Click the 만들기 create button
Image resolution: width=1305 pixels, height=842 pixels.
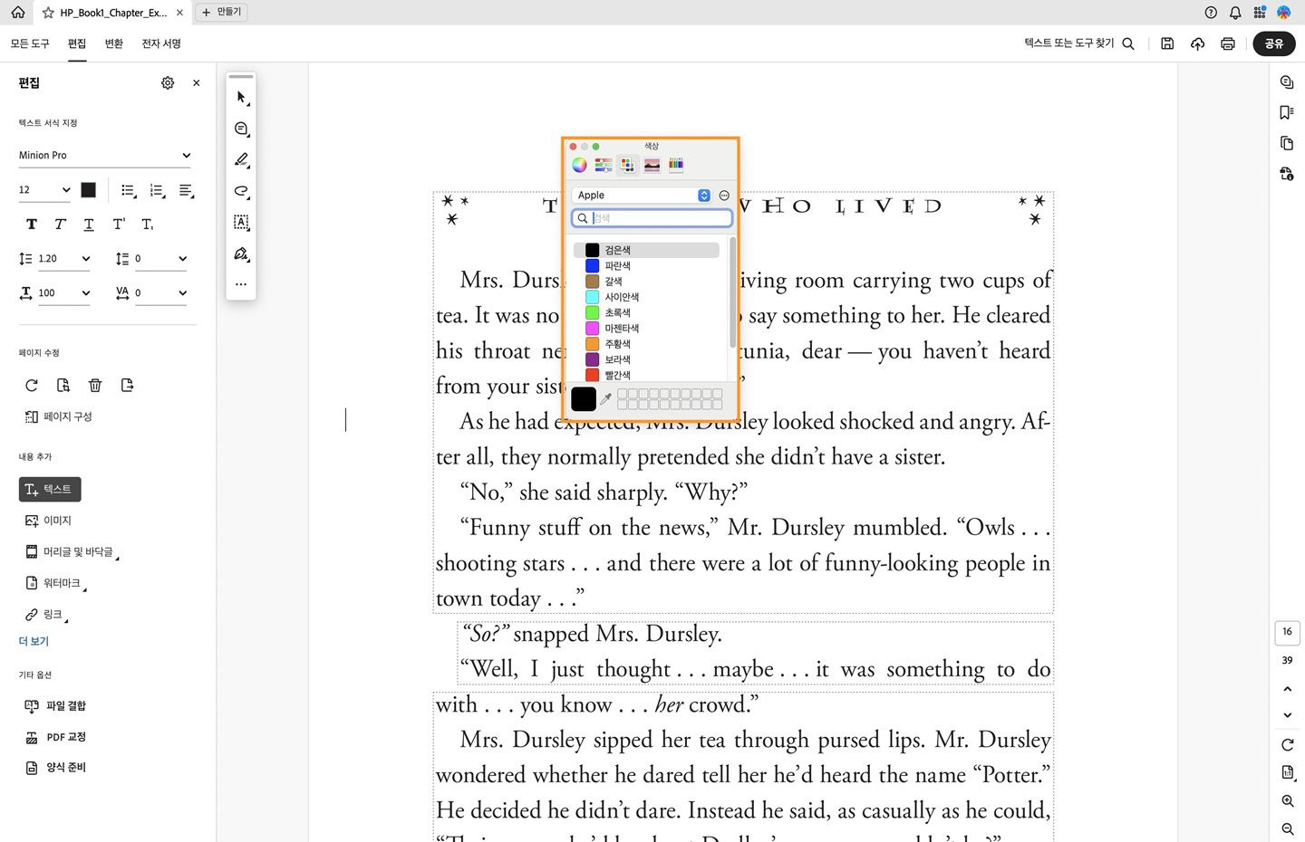point(222,12)
